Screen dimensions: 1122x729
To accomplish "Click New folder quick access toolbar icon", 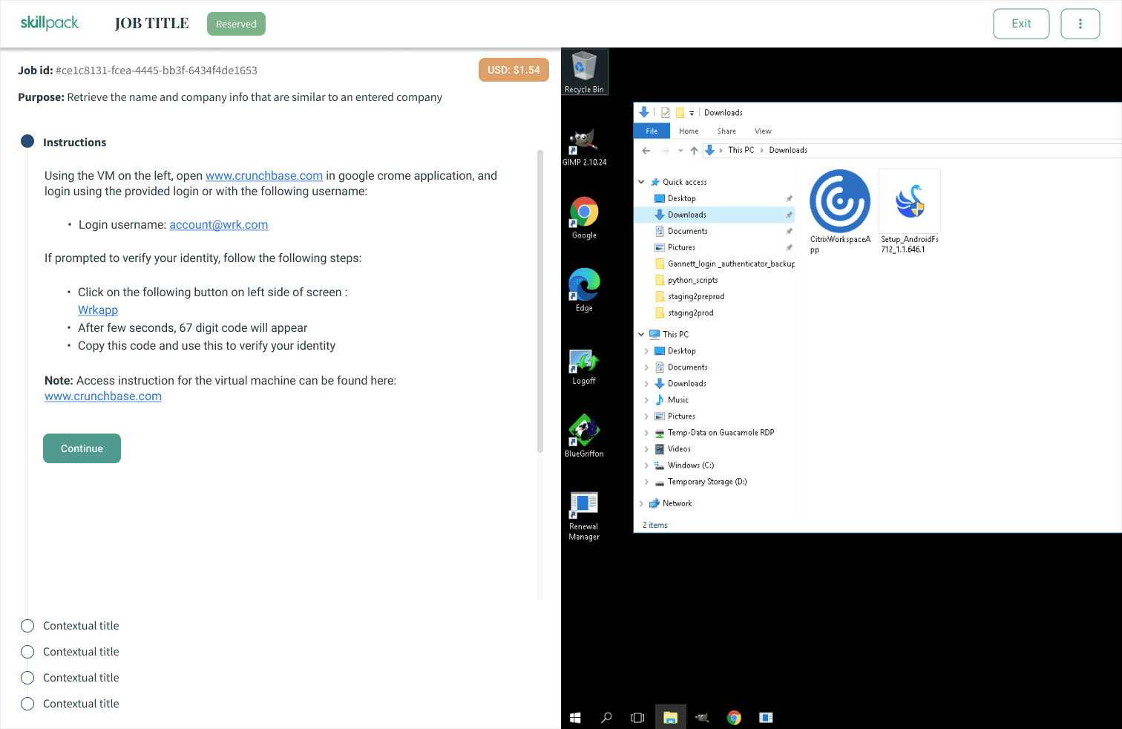I will pyautogui.click(x=680, y=113).
